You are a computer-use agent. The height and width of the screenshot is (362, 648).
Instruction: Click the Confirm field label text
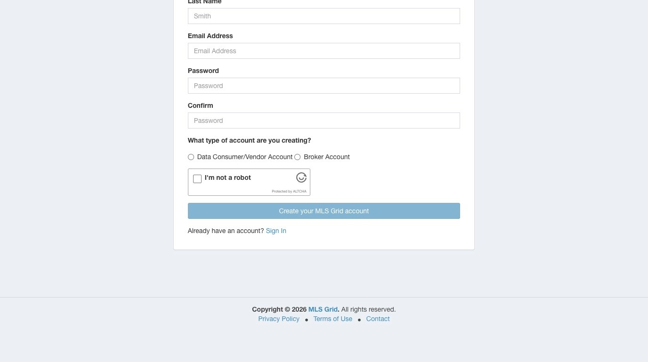pyautogui.click(x=201, y=105)
